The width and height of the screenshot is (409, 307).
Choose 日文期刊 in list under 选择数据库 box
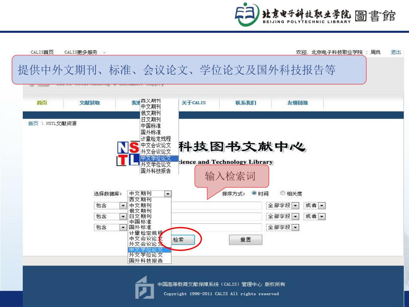[x=149, y=216]
